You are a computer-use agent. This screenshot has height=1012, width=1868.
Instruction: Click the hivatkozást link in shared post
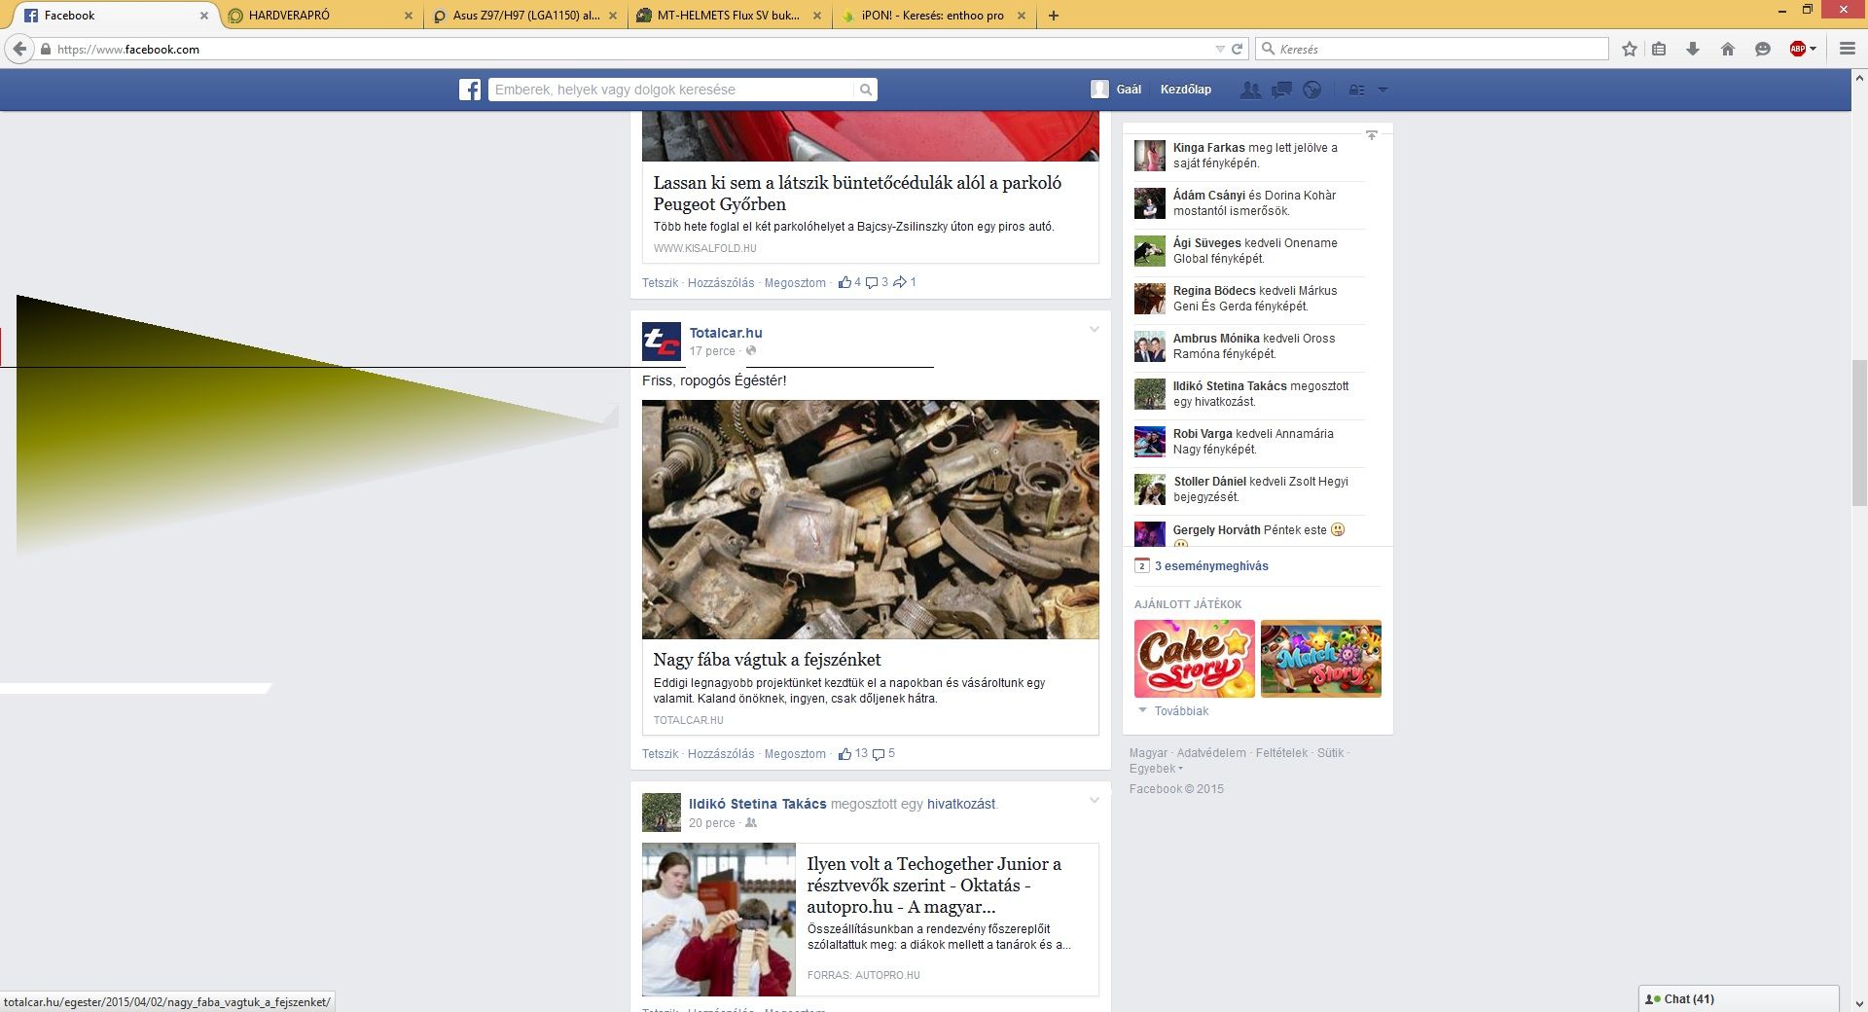(x=962, y=804)
